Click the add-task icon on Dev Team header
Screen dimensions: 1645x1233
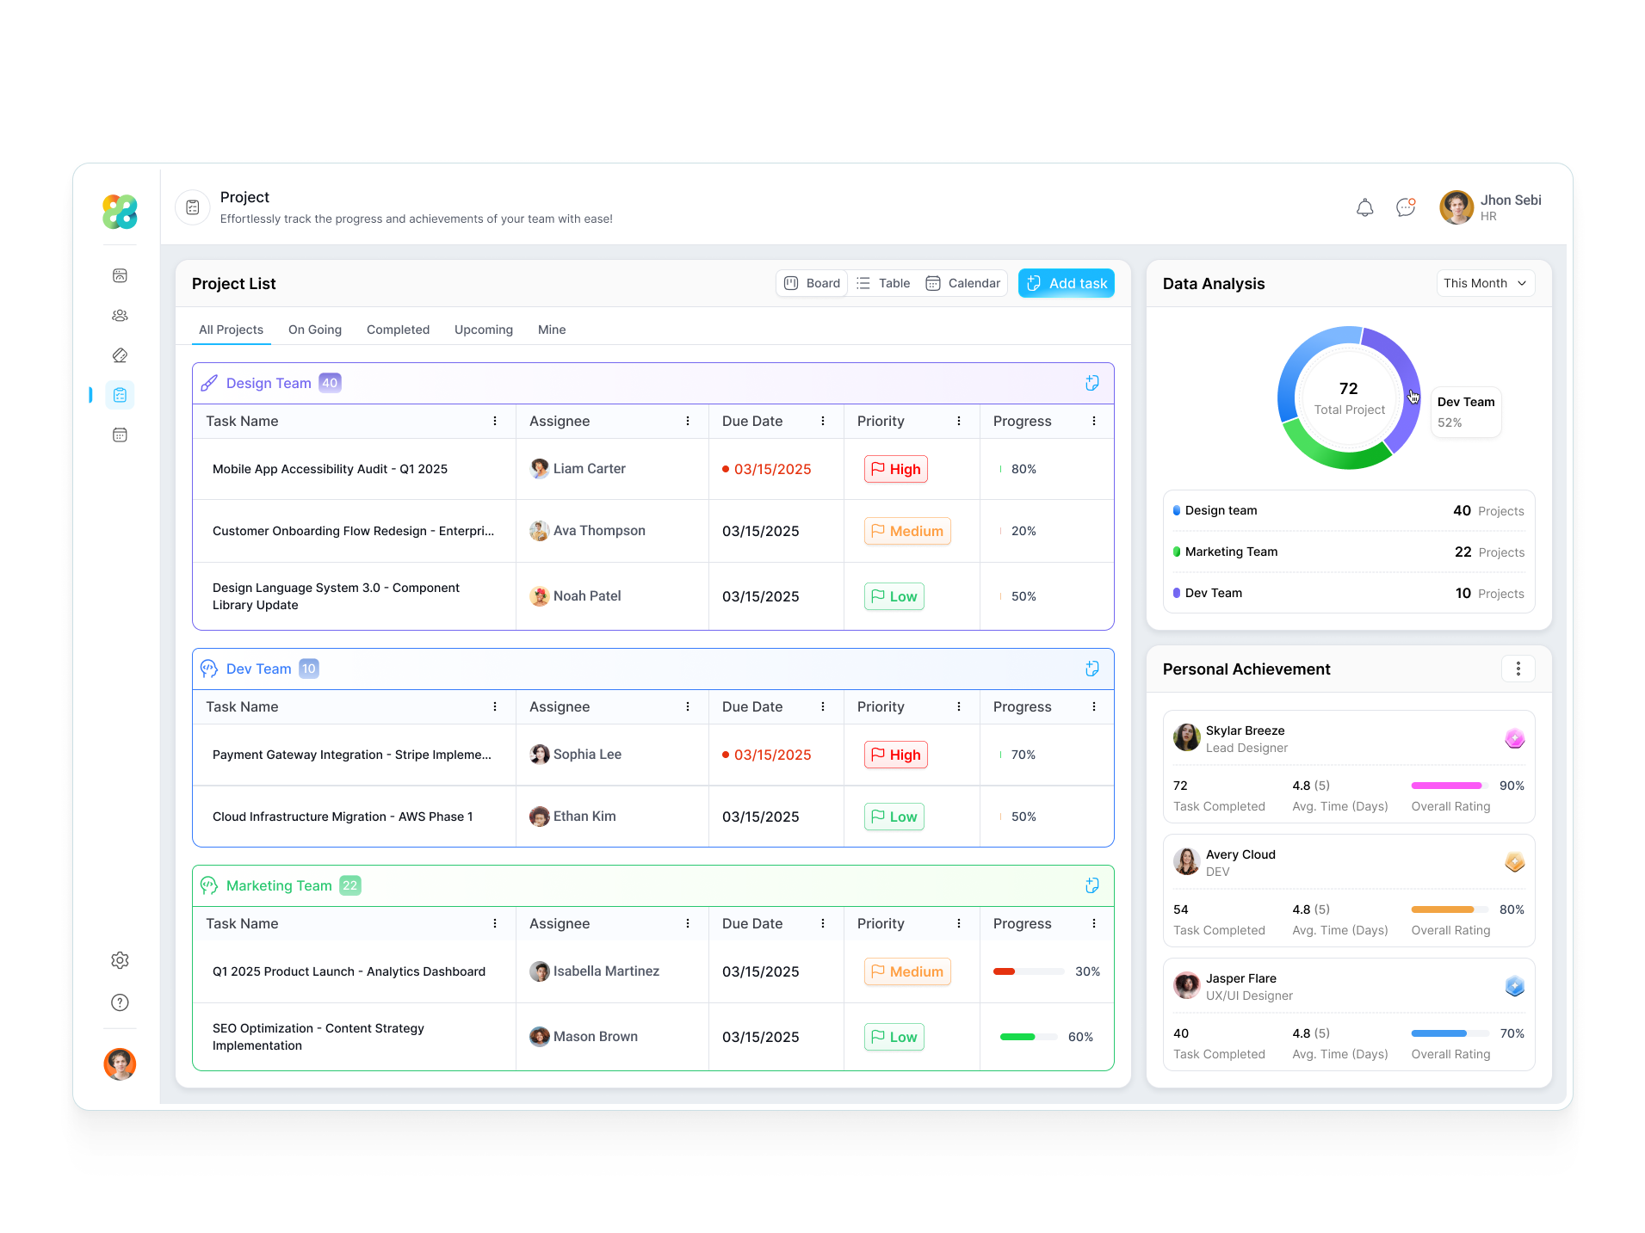(1092, 669)
